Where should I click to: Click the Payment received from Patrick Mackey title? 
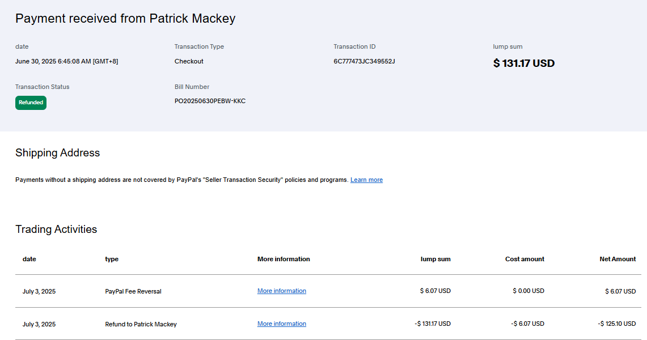[x=125, y=18]
